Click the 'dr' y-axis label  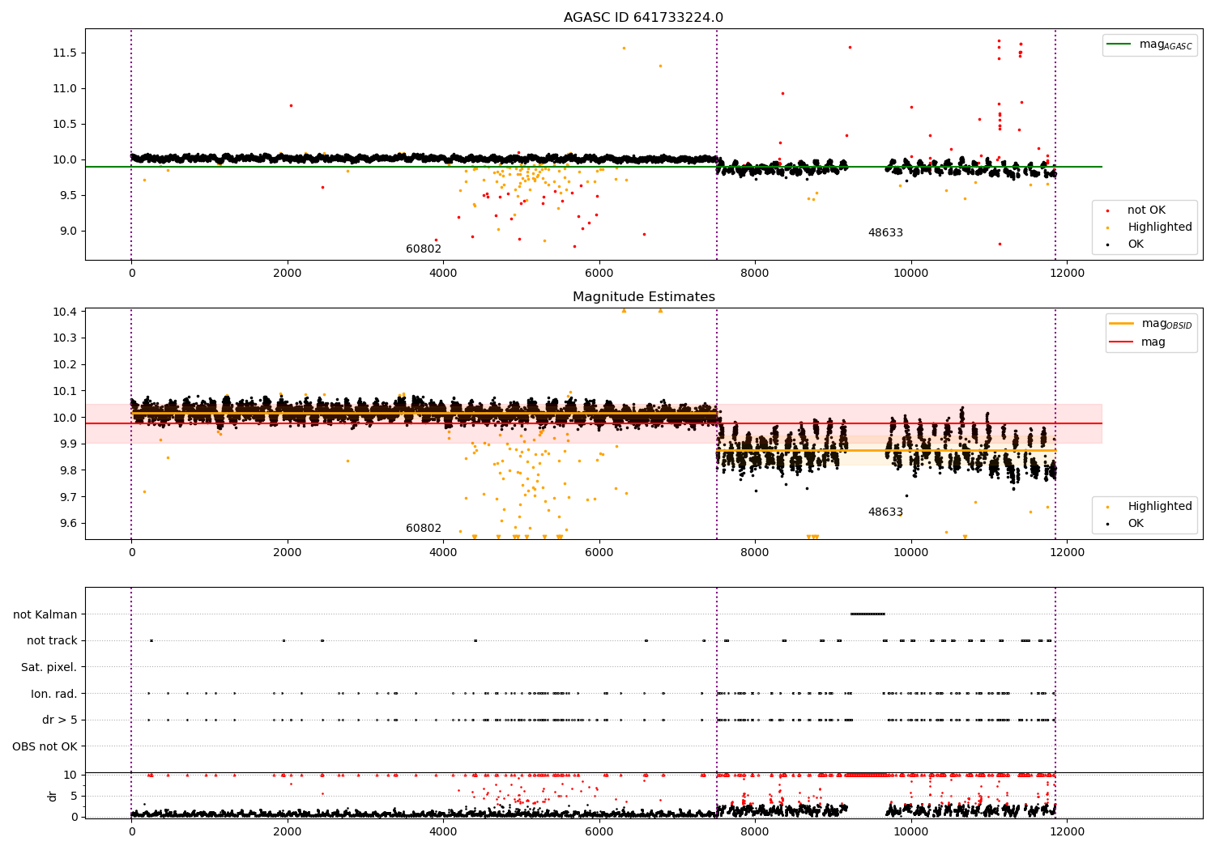point(53,796)
